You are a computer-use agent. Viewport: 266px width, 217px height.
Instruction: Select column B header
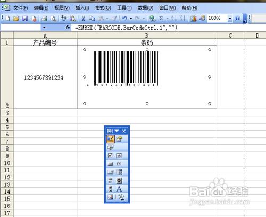[147, 36]
